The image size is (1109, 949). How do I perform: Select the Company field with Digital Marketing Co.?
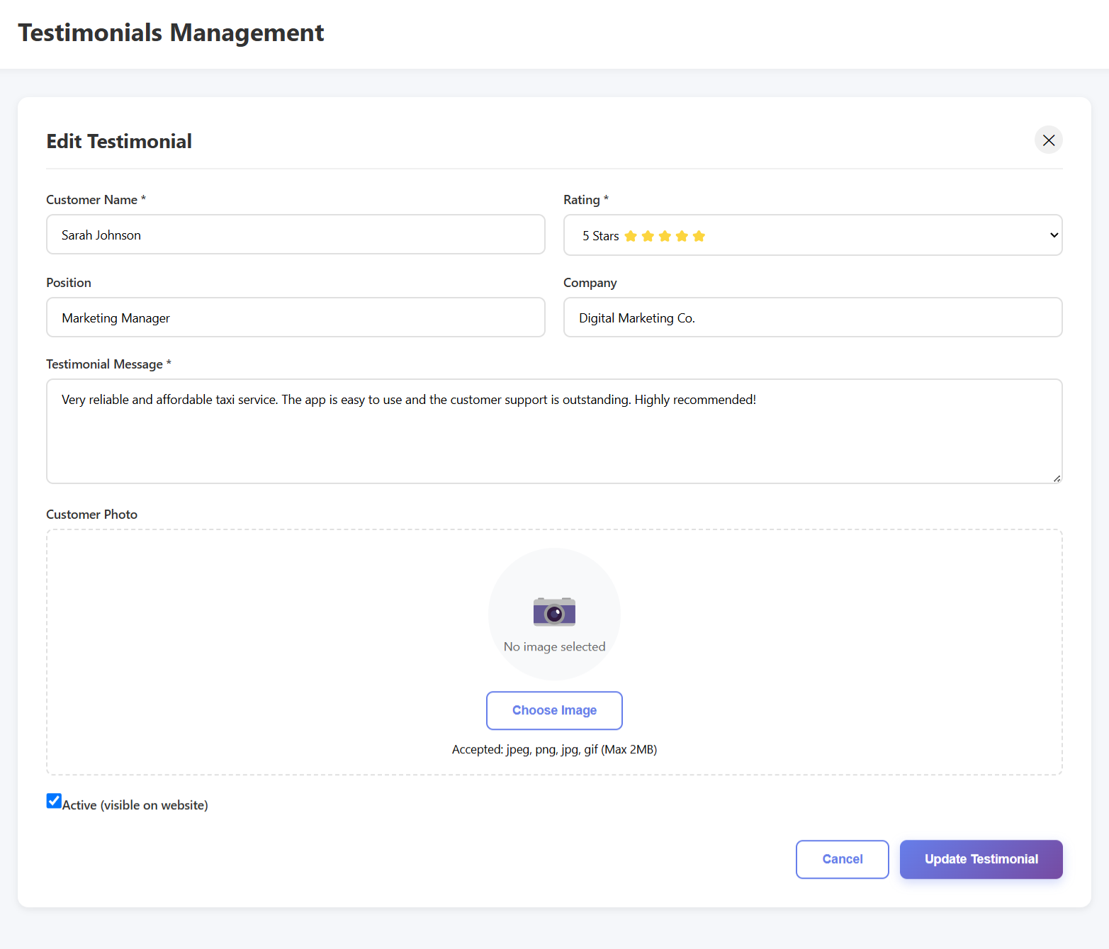tap(813, 318)
